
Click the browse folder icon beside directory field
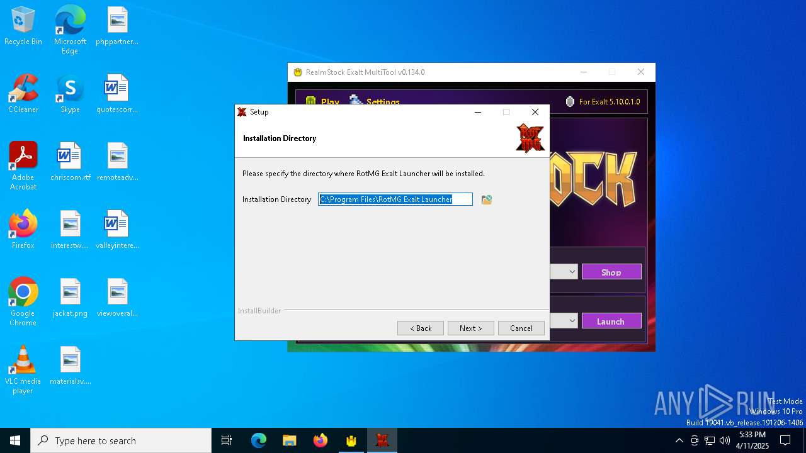point(486,199)
